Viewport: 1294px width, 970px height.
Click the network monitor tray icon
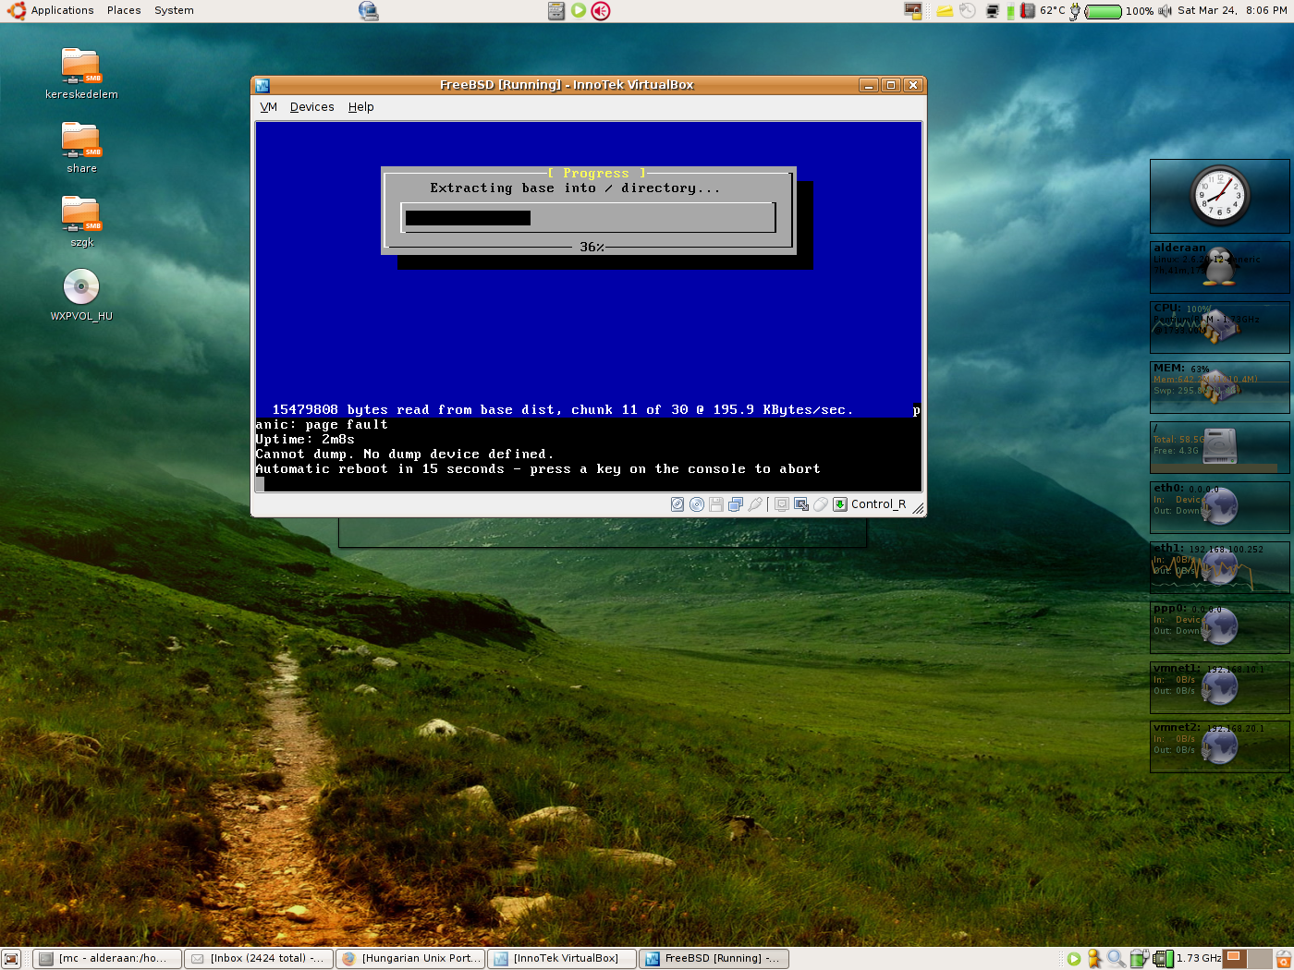[x=993, y=11]
